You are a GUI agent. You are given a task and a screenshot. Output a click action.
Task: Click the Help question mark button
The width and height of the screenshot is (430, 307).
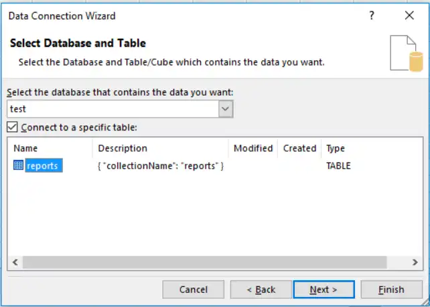(372, 15)
